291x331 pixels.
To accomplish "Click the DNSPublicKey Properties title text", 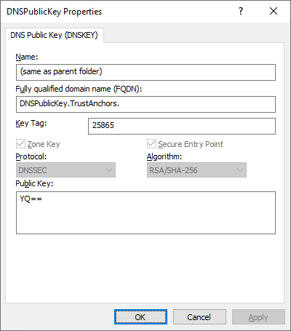I will [x=55, y=12].
